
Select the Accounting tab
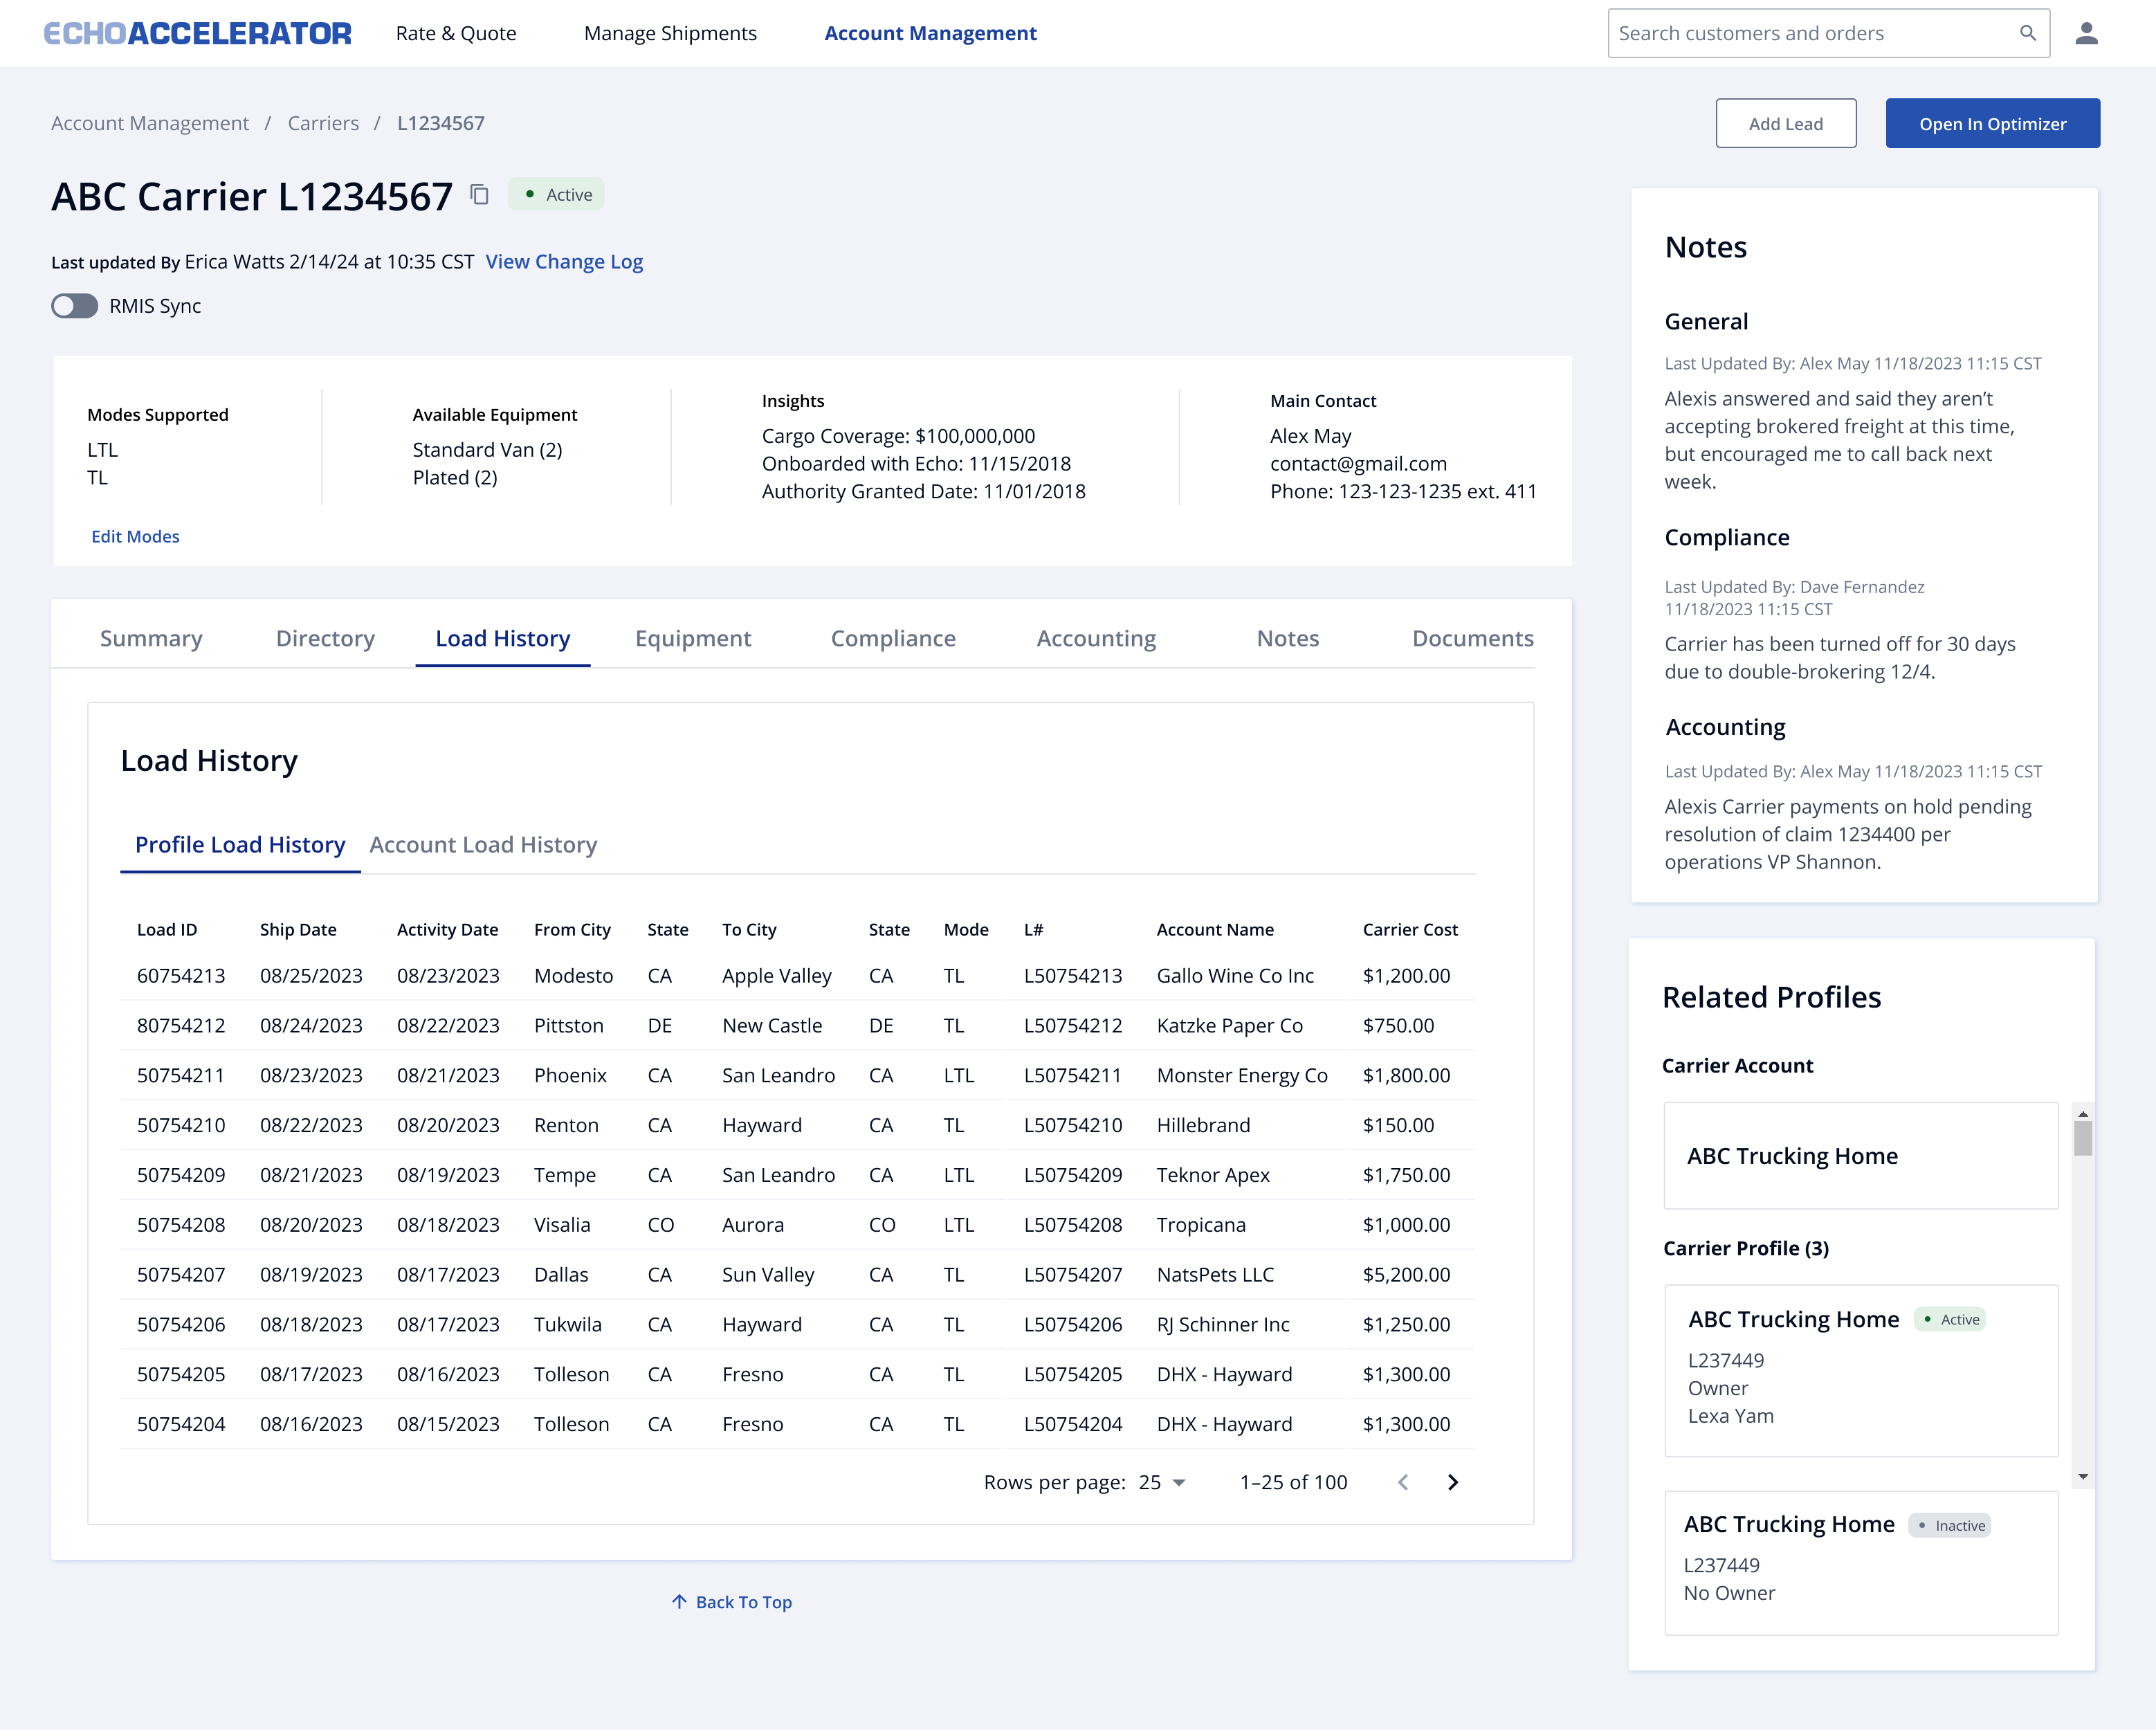pos(1095,638)
